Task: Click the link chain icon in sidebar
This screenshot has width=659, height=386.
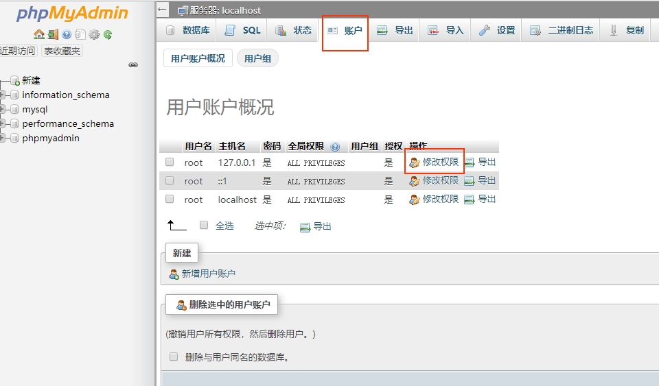Action: click(133, 65)
